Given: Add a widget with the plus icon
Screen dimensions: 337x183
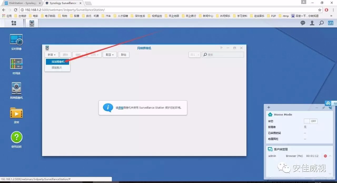Looking at the screenshot, I should [269, 107].
